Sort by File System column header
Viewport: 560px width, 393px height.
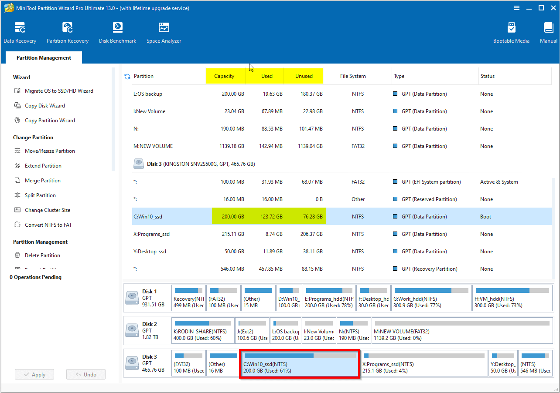click(x=353, y=76)
